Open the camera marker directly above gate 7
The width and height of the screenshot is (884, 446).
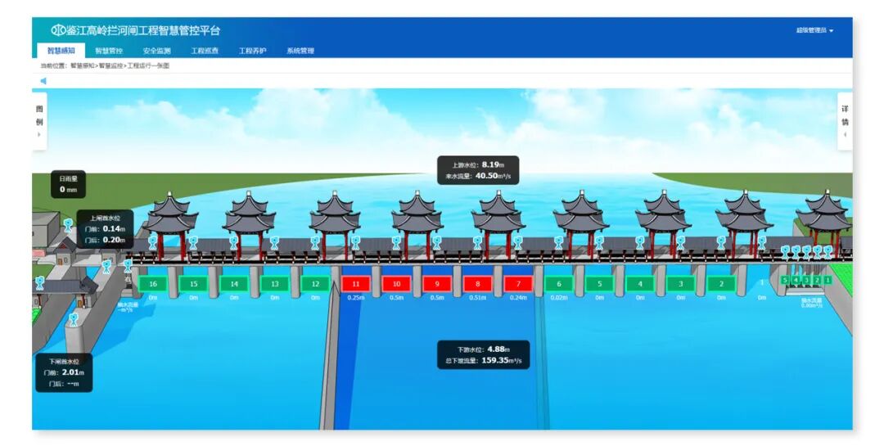point(518,242)
